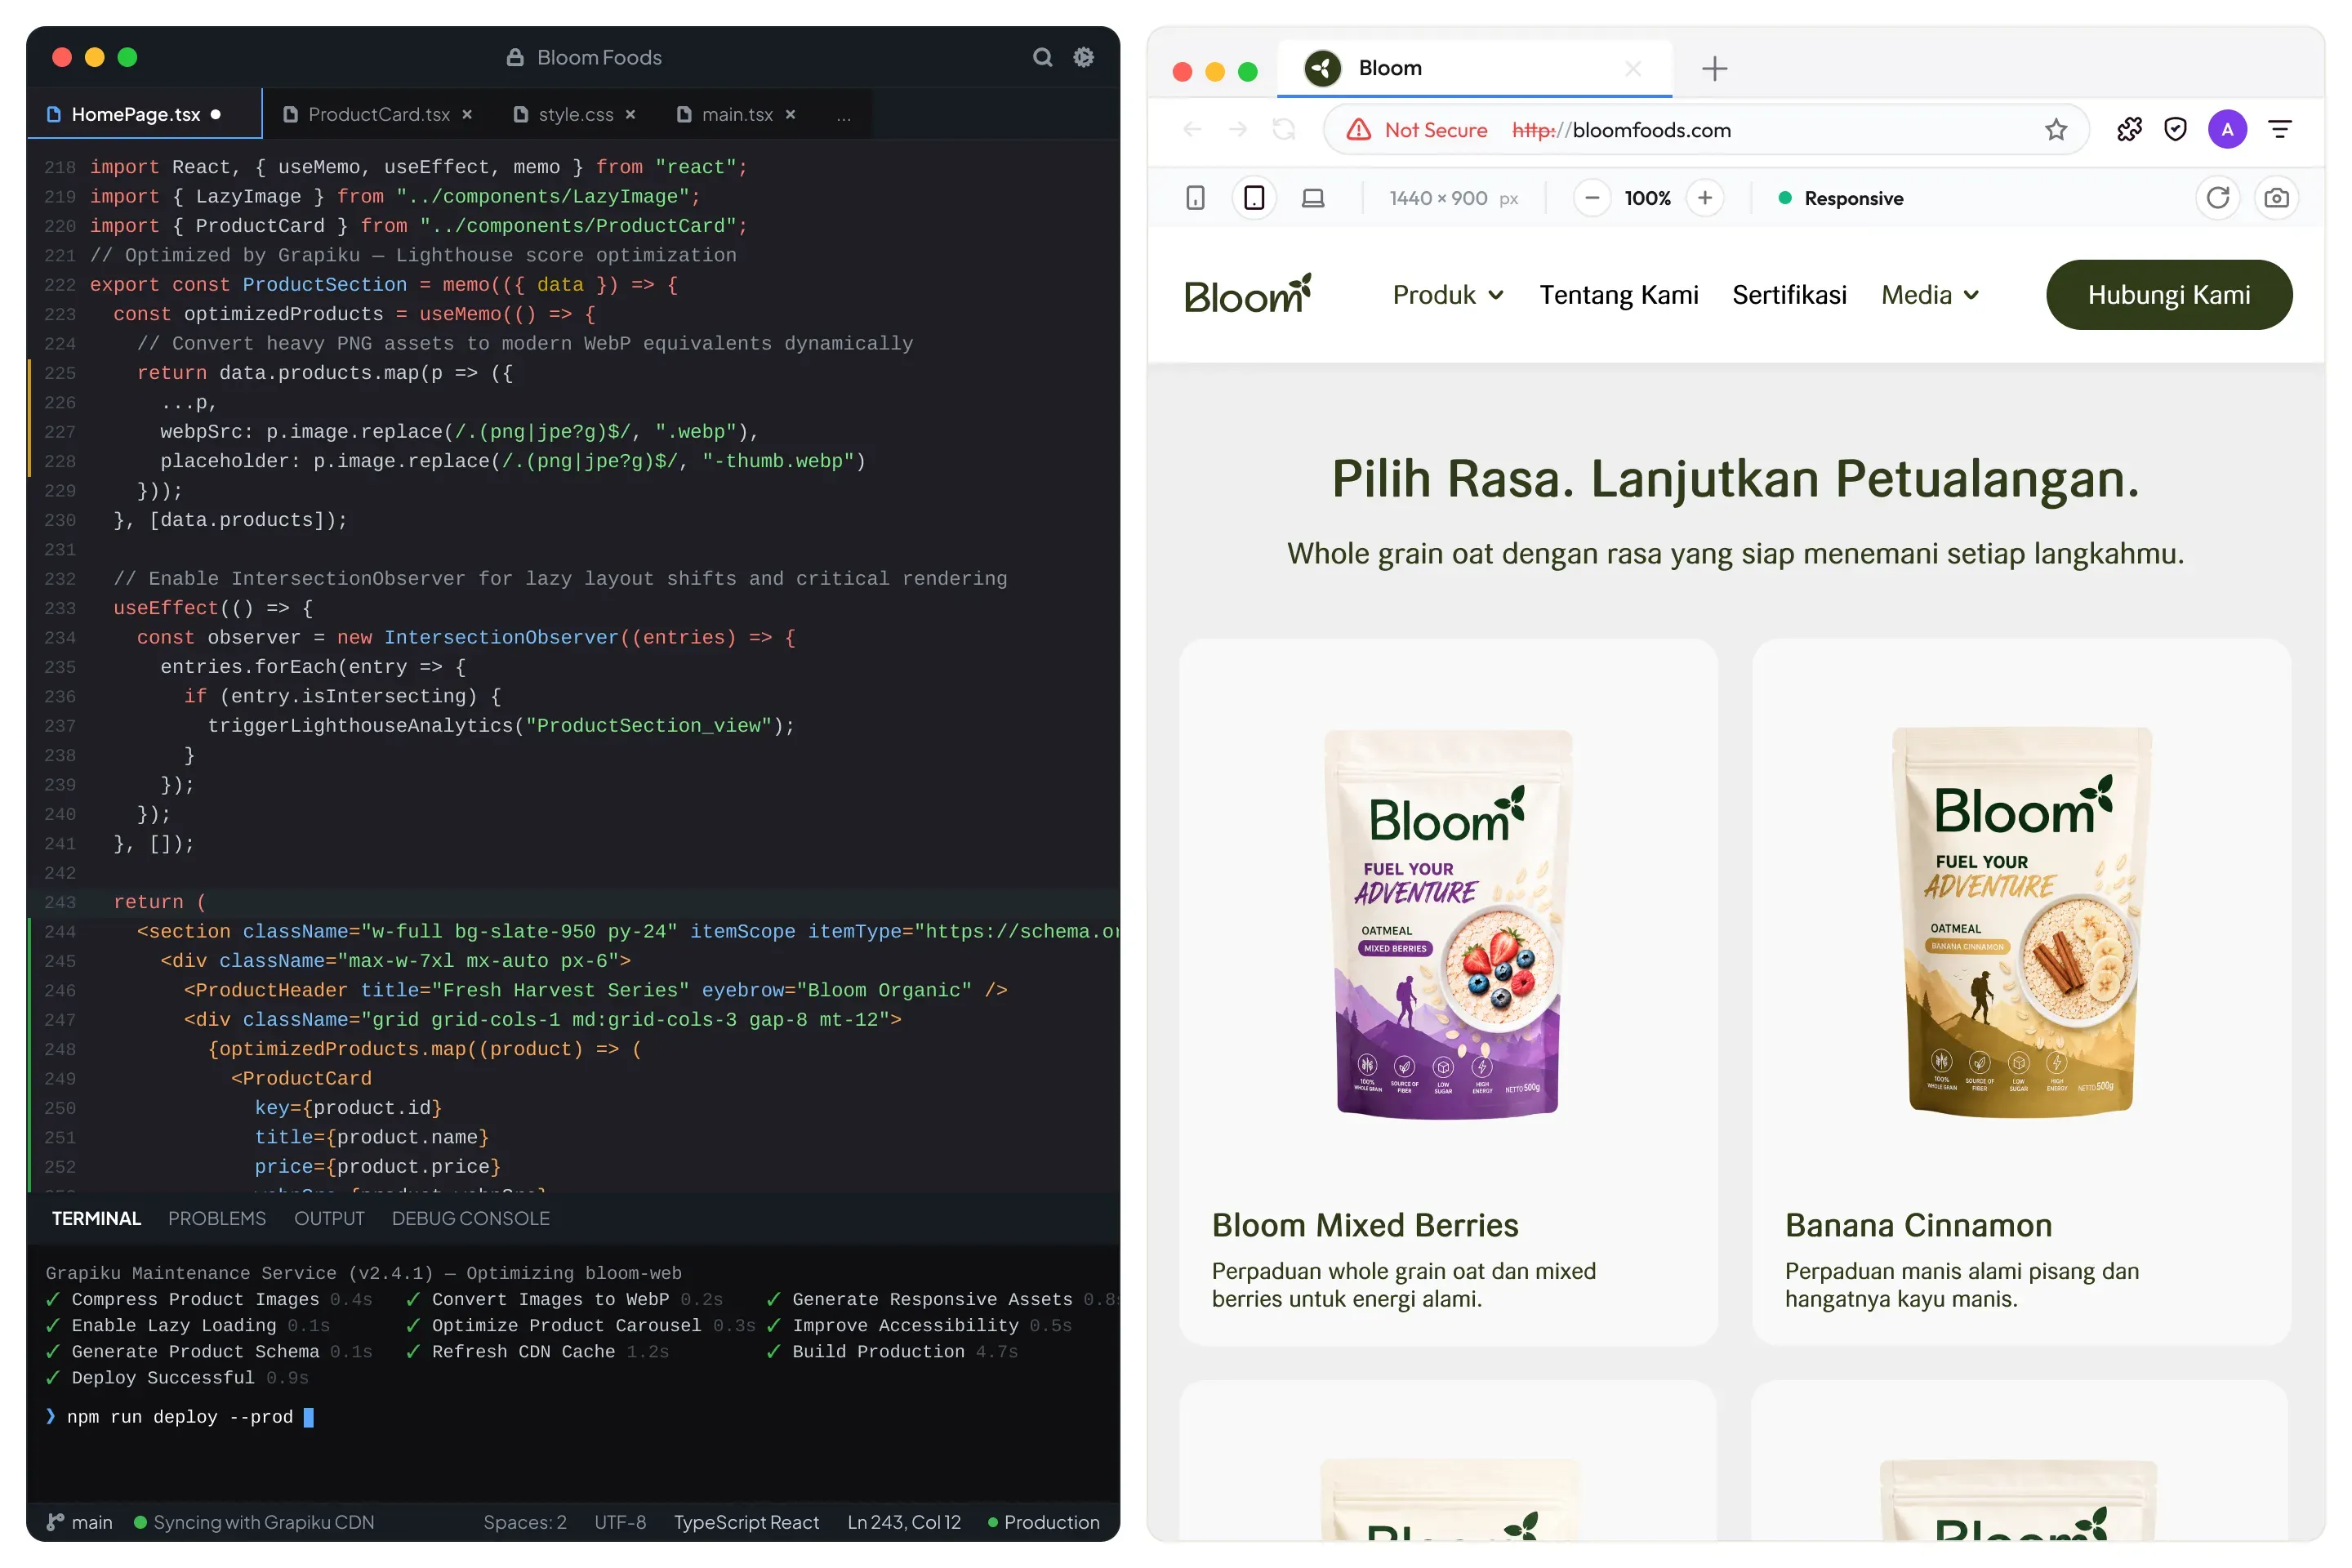Open search in the Bloom Foods editor
Screen dimensions: 2352x1568
click(1042, 57)
